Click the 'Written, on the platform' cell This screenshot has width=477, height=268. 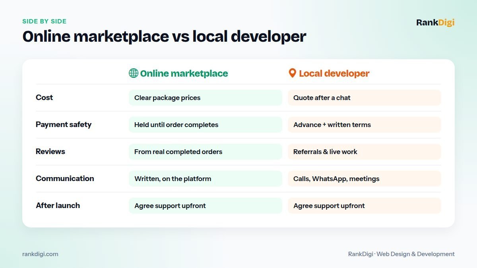click(206, 179)
